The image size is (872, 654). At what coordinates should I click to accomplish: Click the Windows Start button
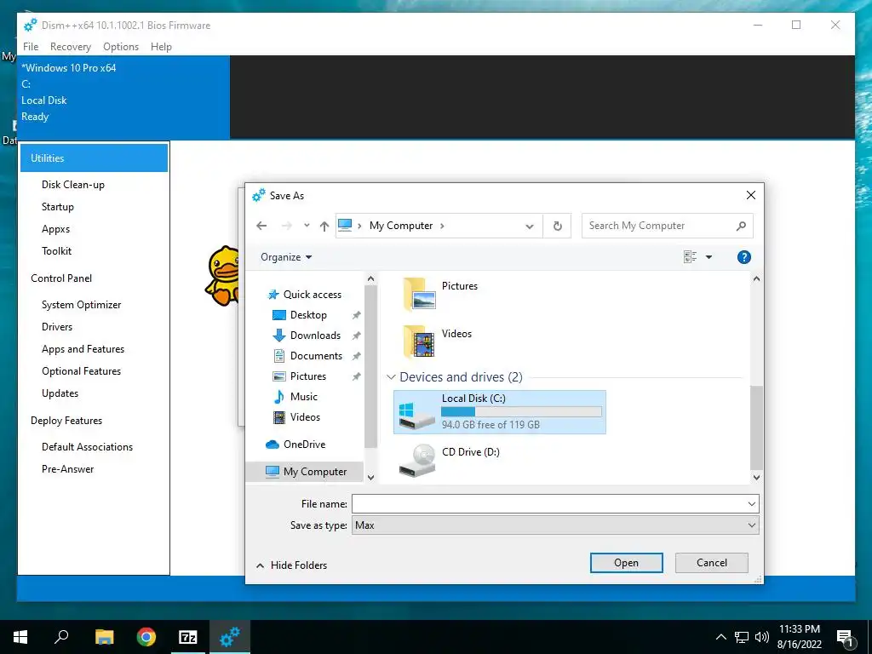(20, 637)
